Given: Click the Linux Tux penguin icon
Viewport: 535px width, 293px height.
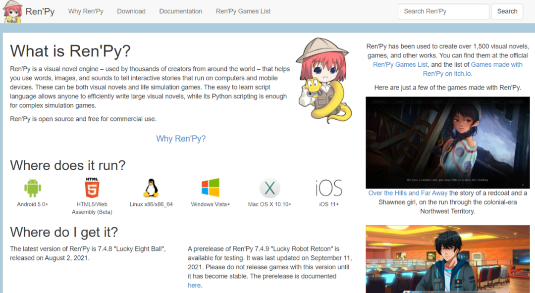Looking at the screenshot, I should (151, 188).
